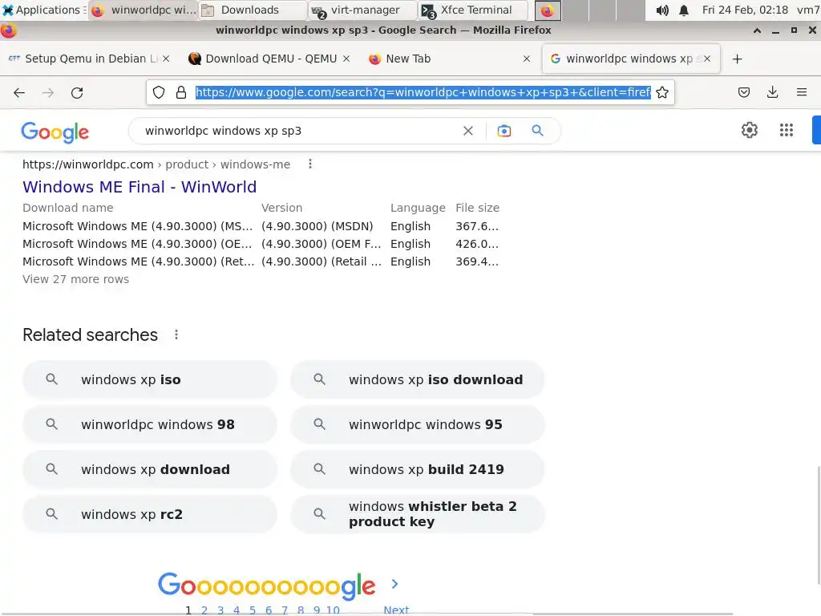
Task: Bookmark this page with star icon
Action: (662, 93)
